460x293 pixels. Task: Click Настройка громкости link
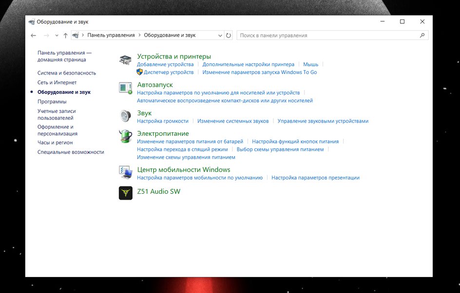[x=163, y=121]
